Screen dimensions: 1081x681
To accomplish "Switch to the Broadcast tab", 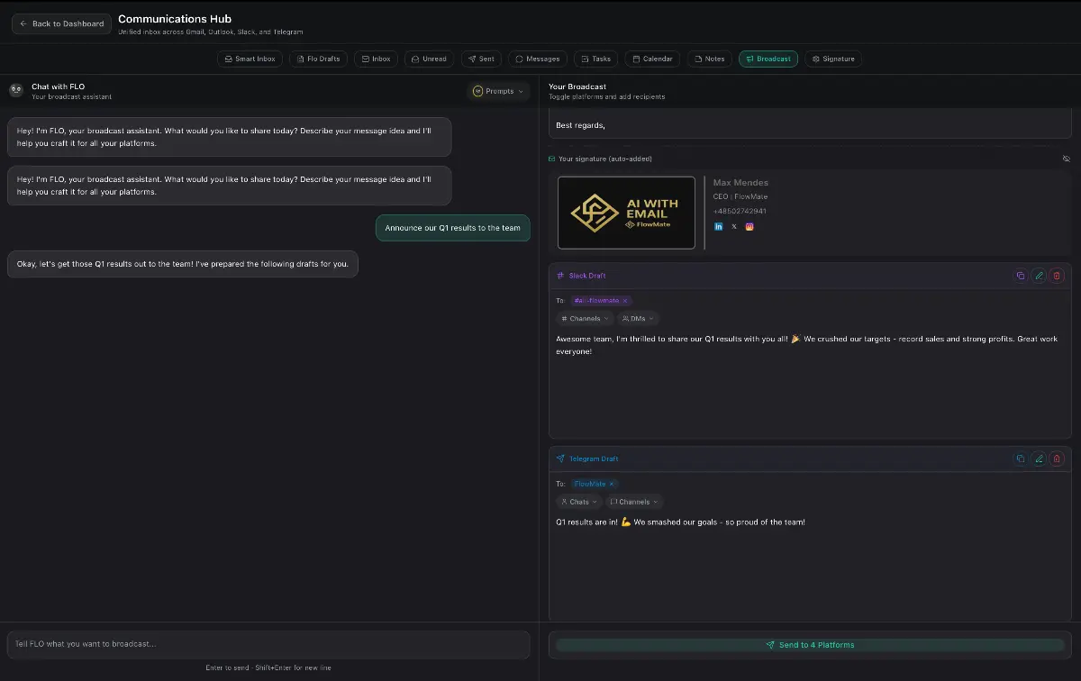I will pos(768,59).
